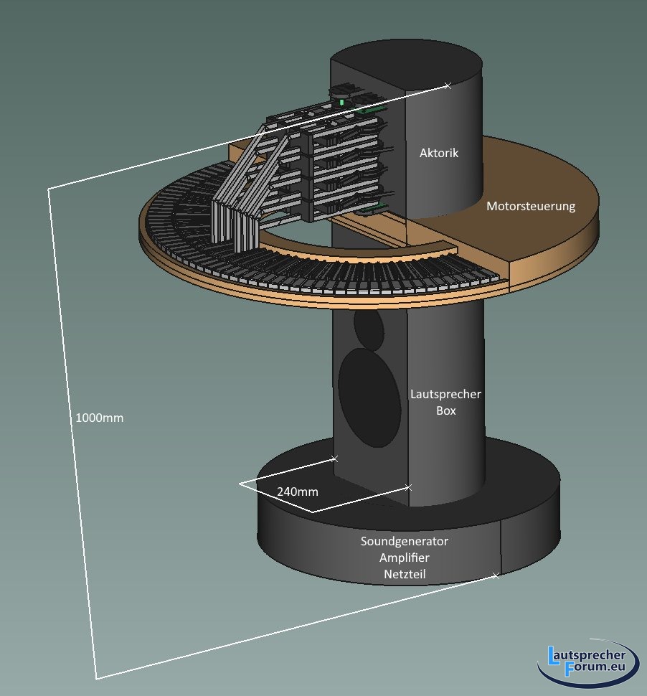Screen dimensions: 647x696
Task: Click the 240mm dimension label
Action: 297,492
